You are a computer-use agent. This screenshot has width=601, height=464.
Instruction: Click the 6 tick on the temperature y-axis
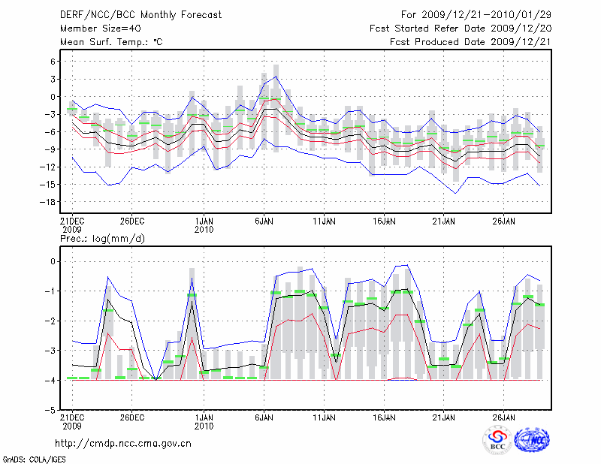53,62
